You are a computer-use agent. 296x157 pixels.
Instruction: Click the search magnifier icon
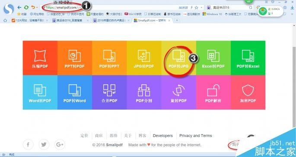pyautogui.click(x=251, y=7)
